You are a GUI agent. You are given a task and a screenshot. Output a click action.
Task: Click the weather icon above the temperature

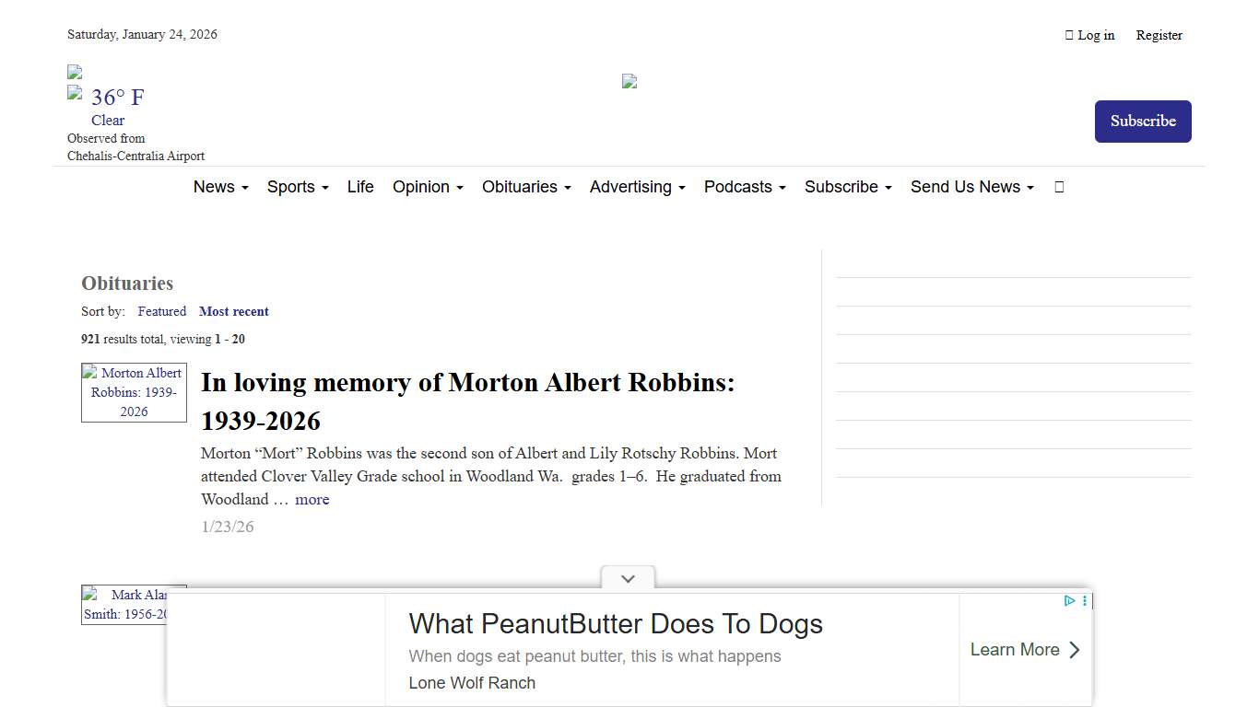(75, 91)
